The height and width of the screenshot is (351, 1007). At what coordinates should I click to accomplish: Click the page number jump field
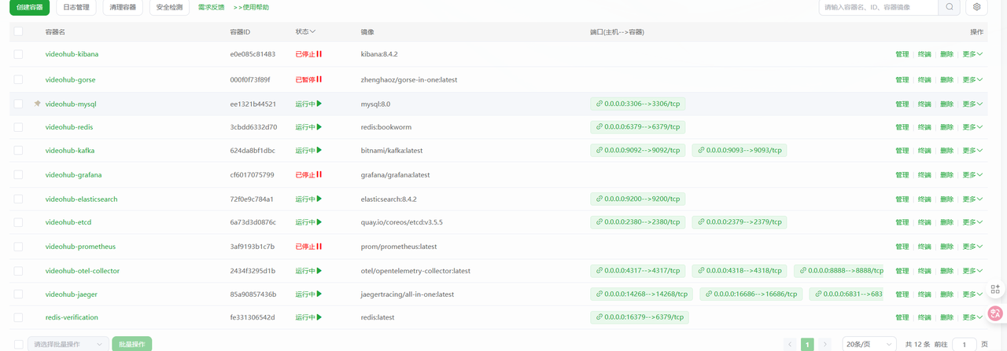[964, 344]
